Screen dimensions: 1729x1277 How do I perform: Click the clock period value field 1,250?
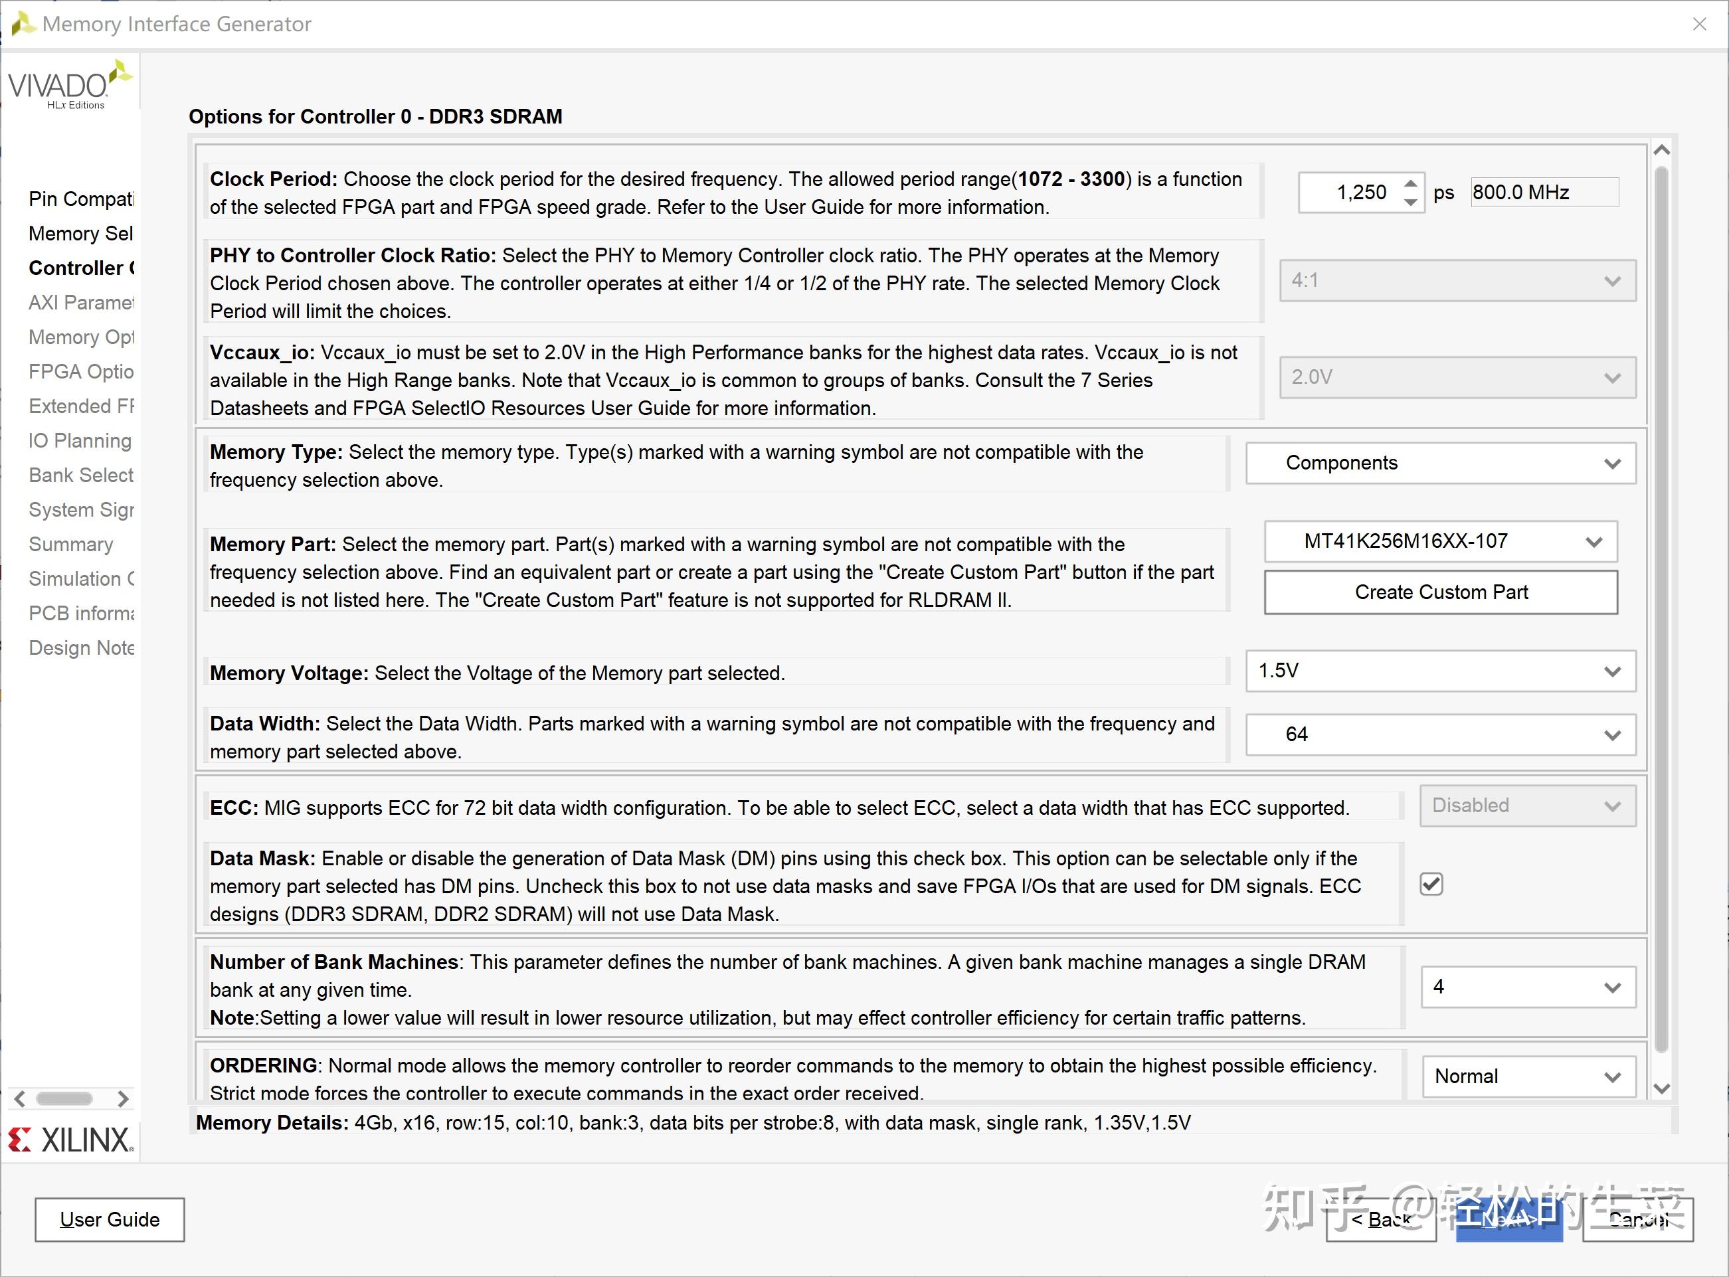click(1350, 193)
